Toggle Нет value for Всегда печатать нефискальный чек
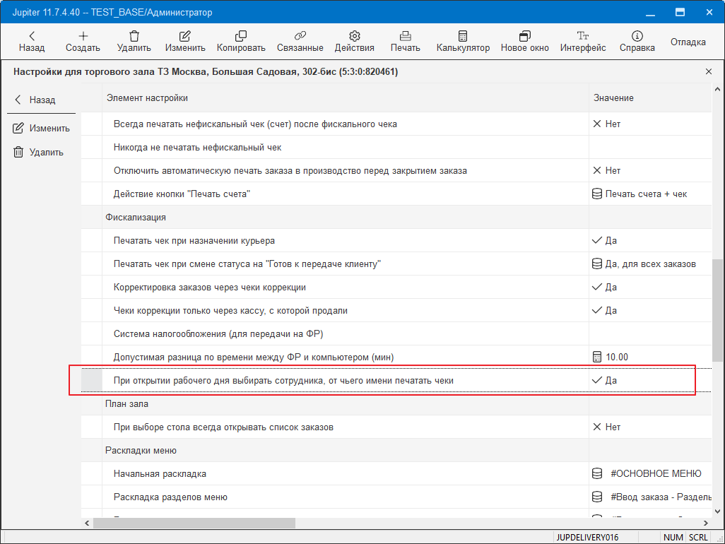Viewport: 725px width, 544px height. (606, 124)
